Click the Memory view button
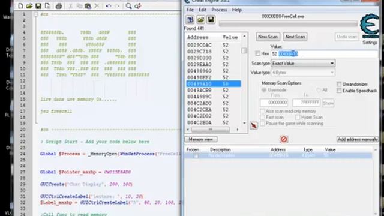Viewport: 384px width, 216px height. (201, 139)
